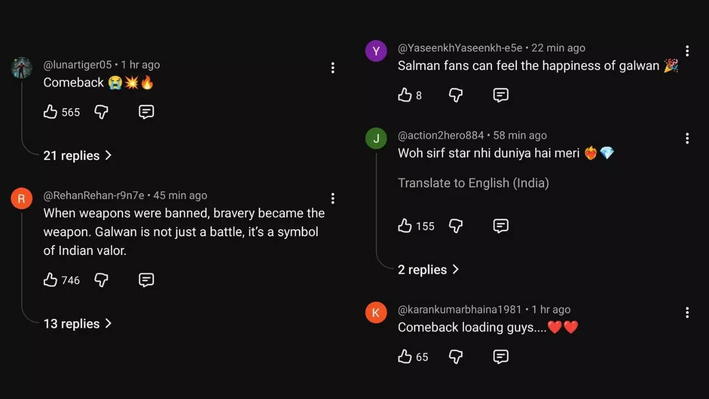709x399 pixels.
Task: Toggle dislike on @action2hero884's comment
Action: click(x=455, y=226)
